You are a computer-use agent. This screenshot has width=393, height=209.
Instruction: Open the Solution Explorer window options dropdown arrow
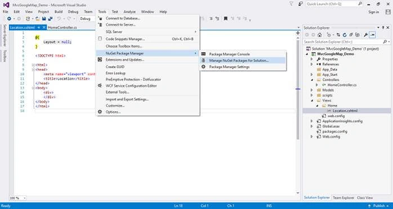point(378,28)
